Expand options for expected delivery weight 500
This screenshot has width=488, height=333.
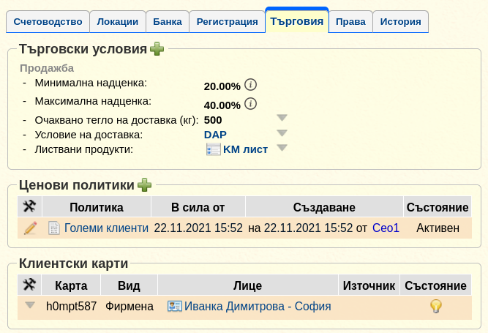click(x=282, y=118)
